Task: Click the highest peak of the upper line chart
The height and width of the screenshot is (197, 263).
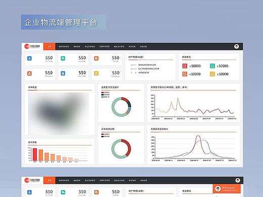Action: click(x=178, y=98)
